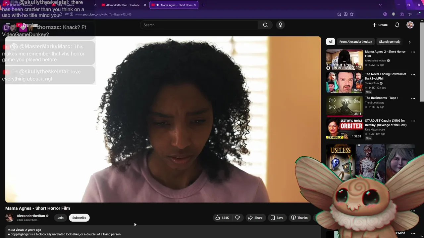
Task: Open The Backrooms - Tape 1 thumbnail
Action: [344, 106]
